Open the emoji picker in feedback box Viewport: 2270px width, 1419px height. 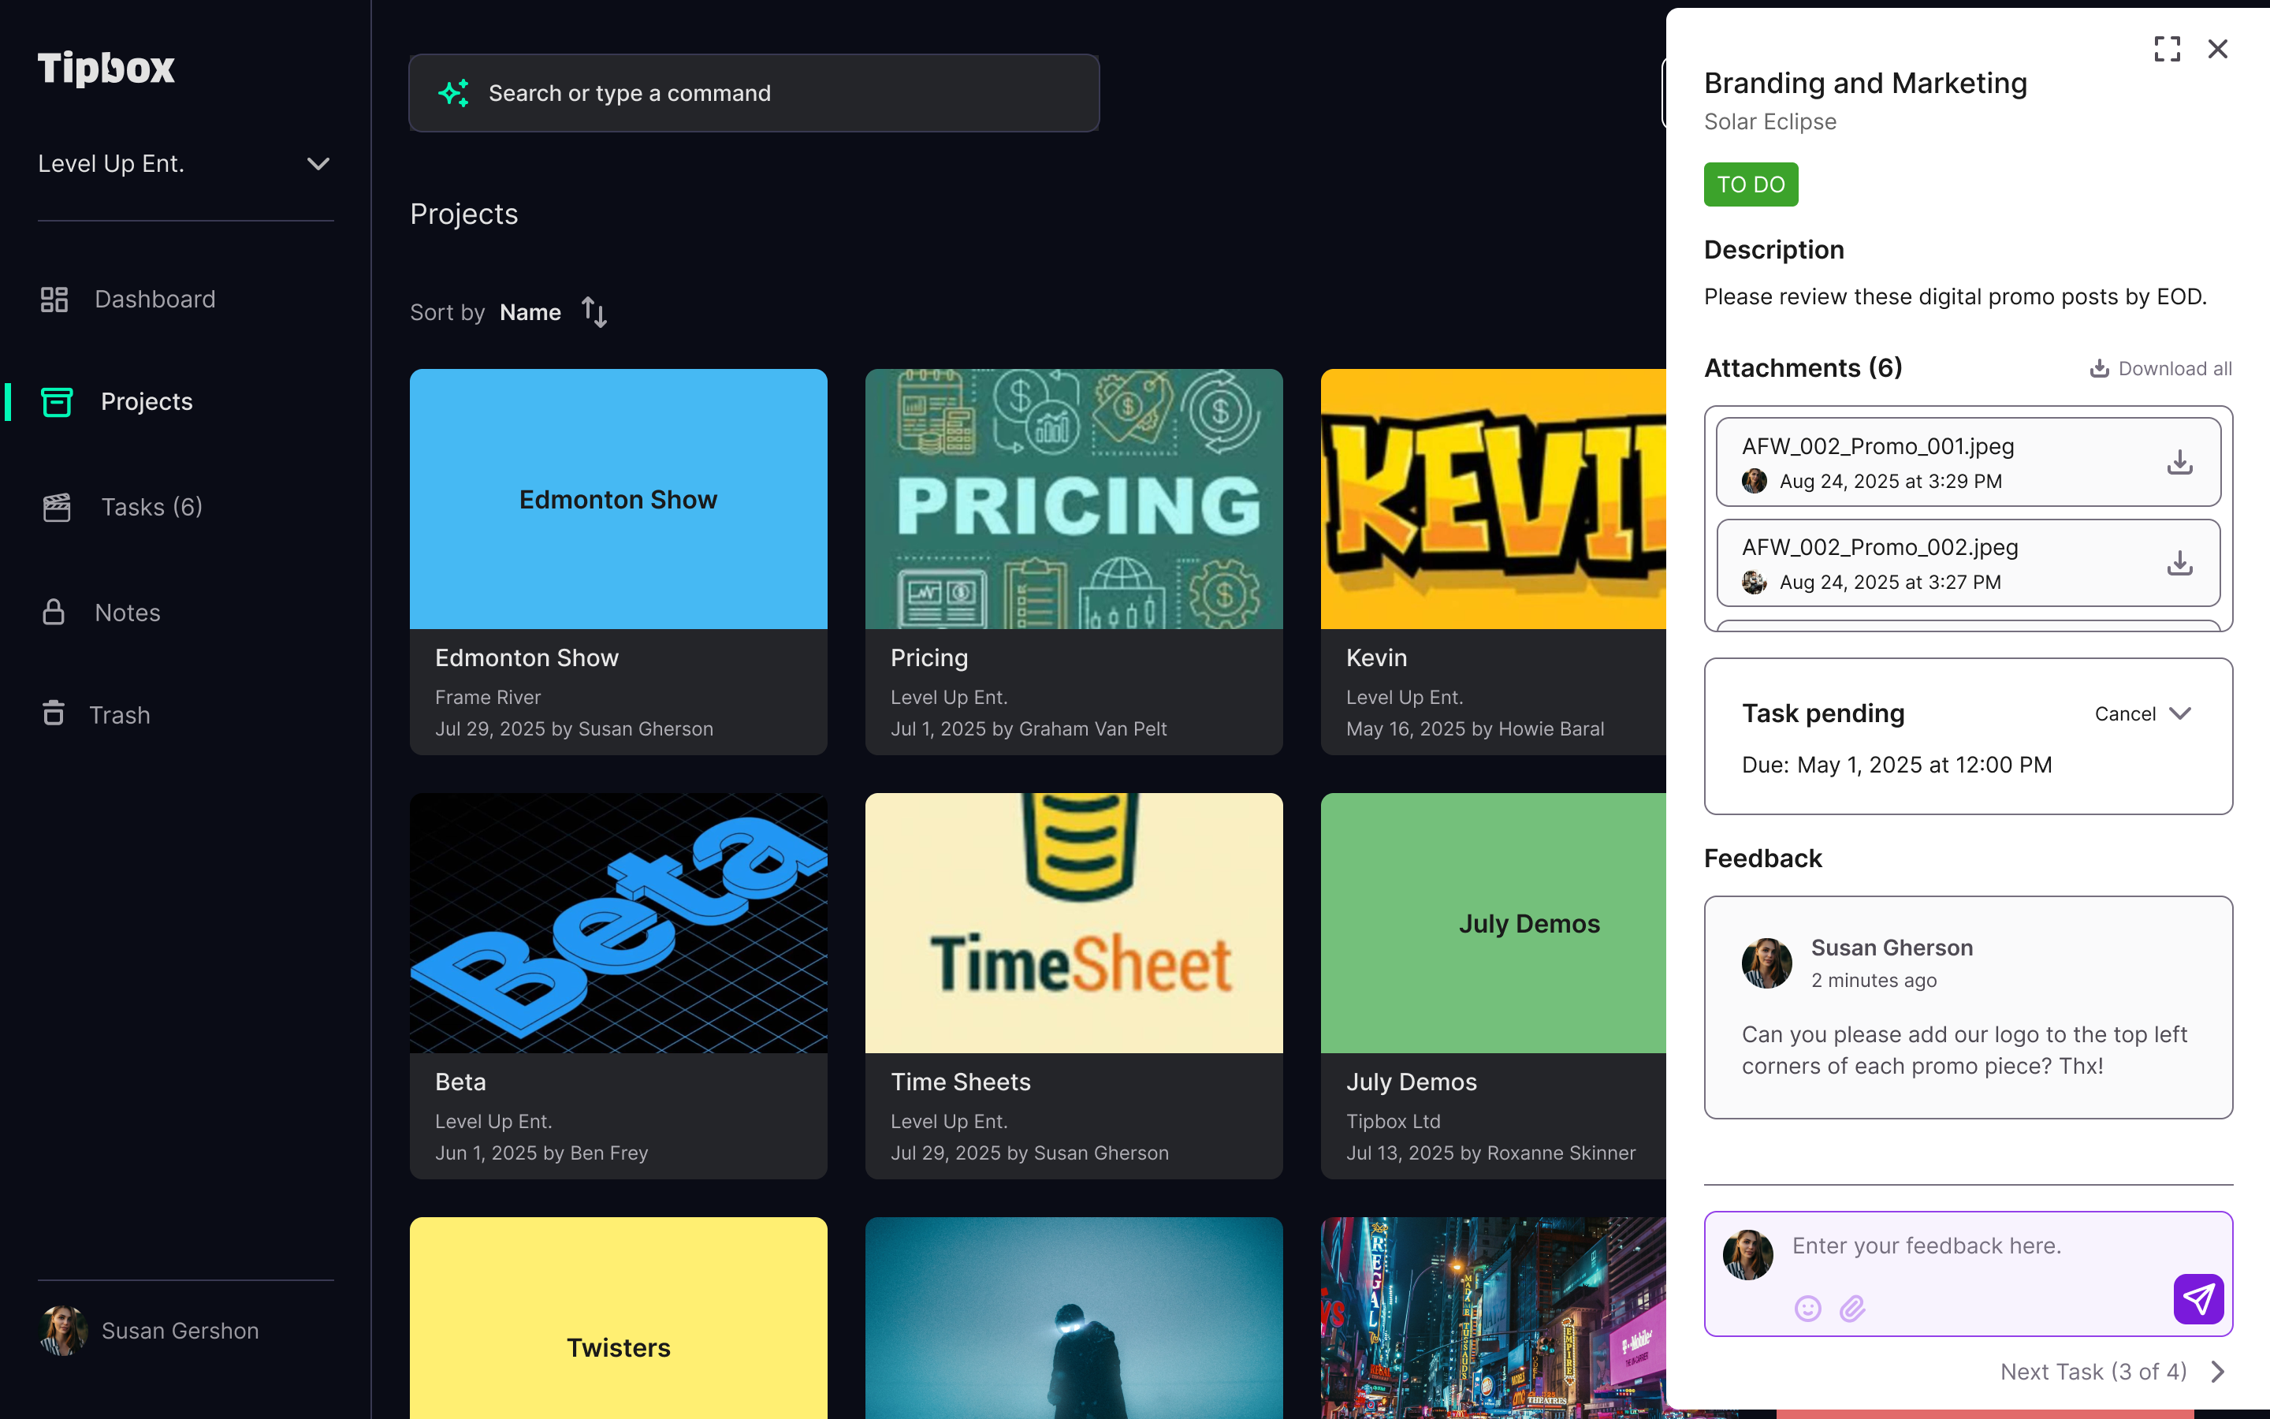click(1807, 1309)
